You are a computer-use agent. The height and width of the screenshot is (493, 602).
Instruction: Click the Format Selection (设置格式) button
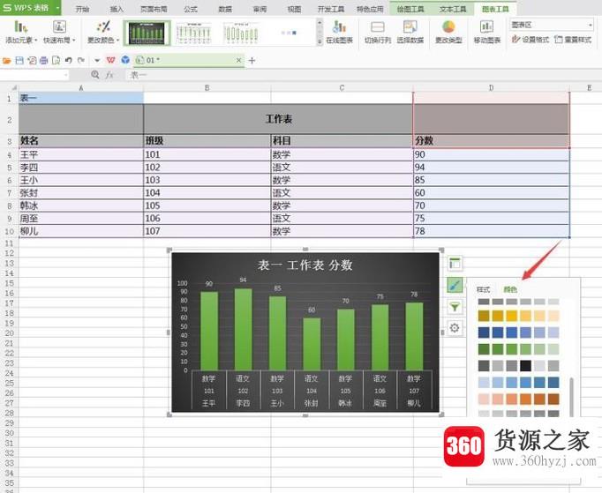pos(531,40)
